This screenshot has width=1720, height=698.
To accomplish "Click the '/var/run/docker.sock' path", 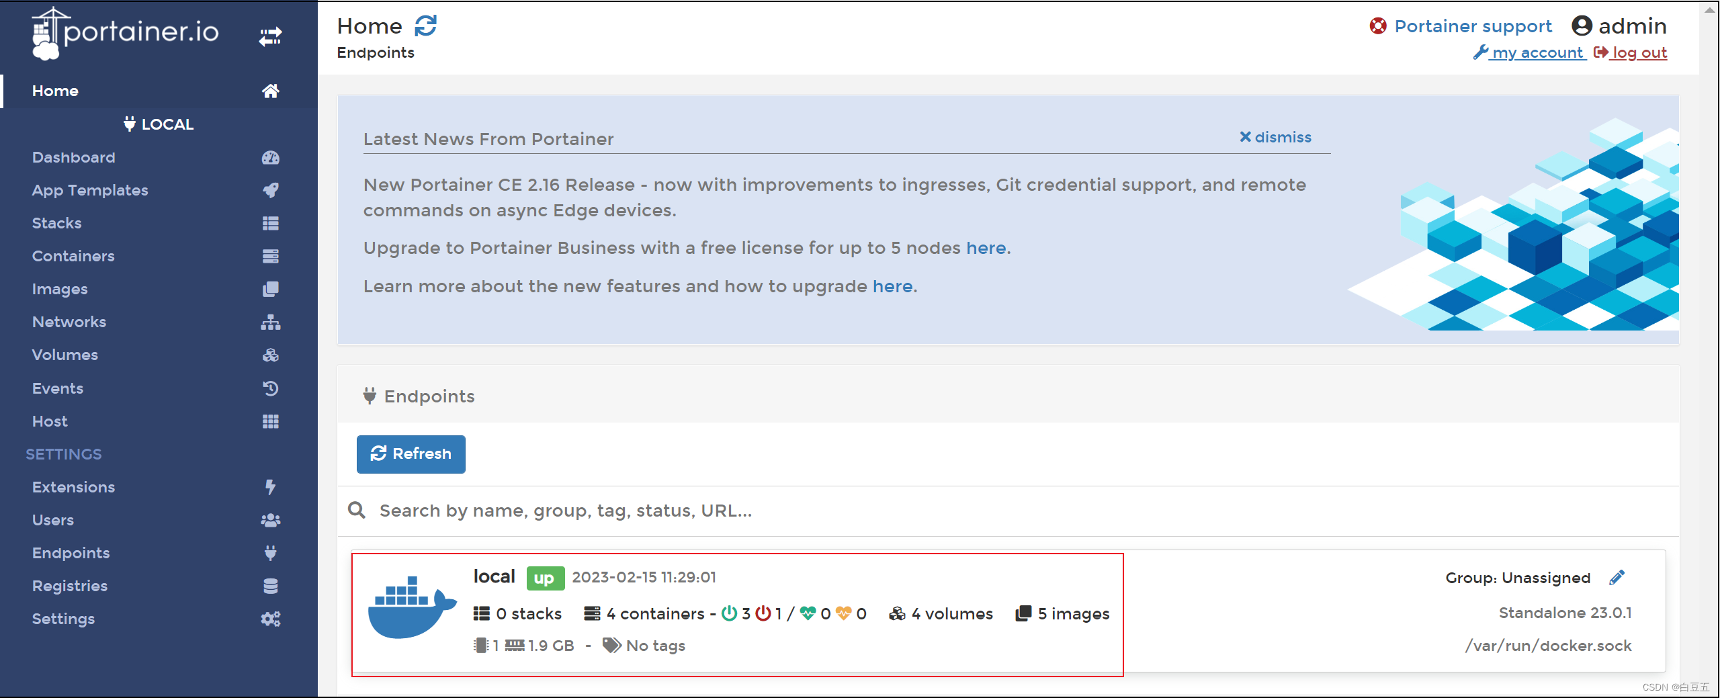I will click(x=1548, y=646).
